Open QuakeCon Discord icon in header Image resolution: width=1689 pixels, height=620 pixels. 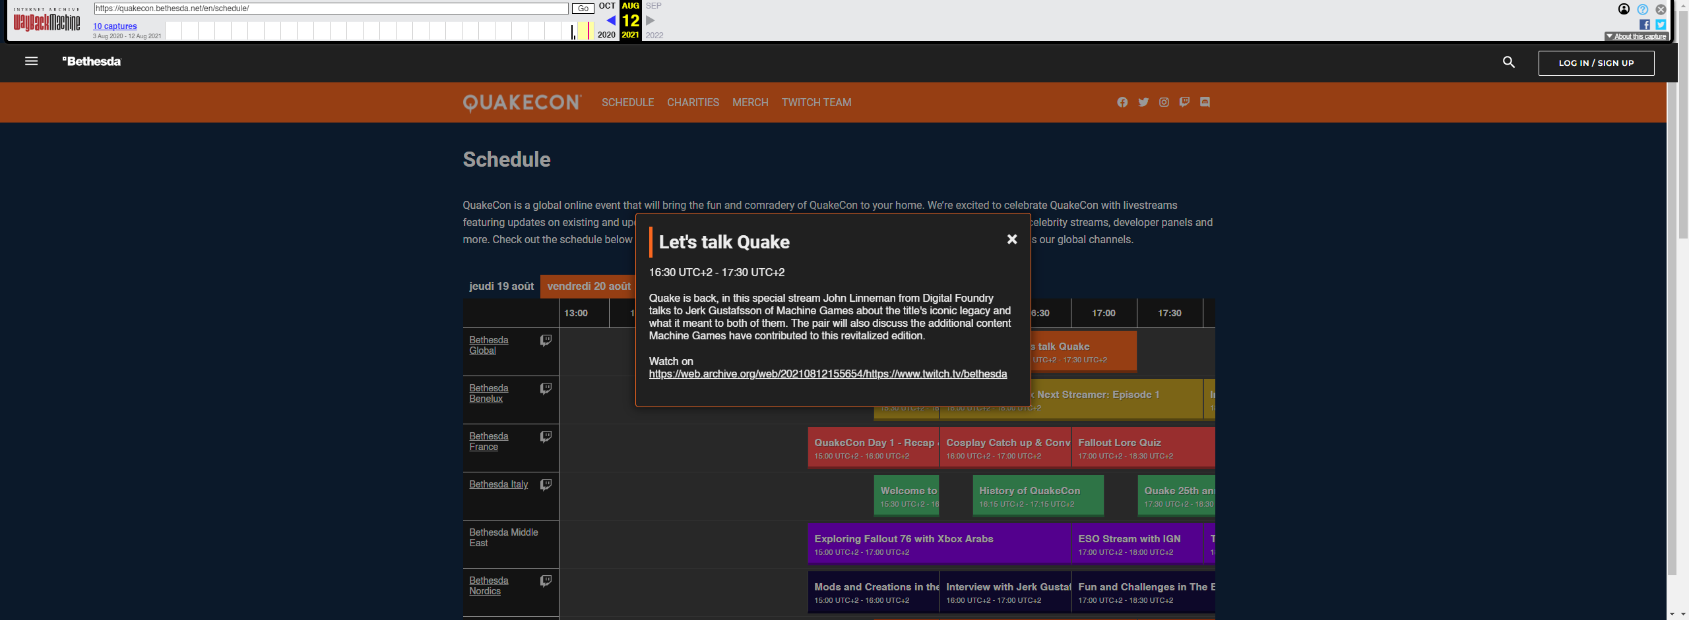tap(1205, 102)
